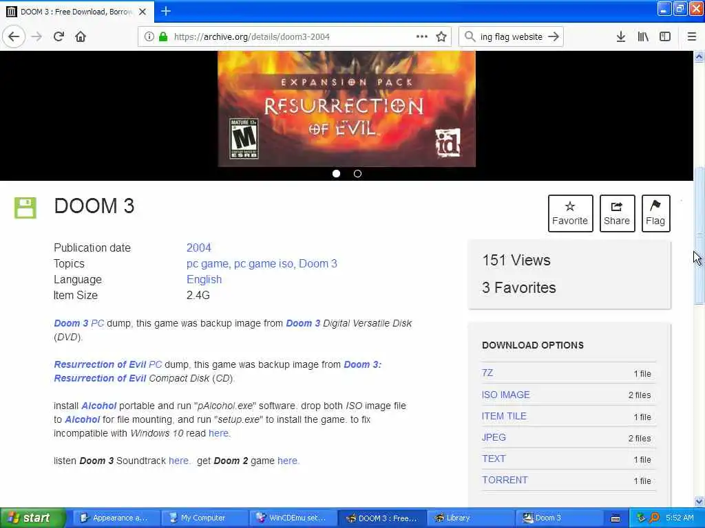
Task: Expand ISO IMAGE download option
Action: pos(506,395)
